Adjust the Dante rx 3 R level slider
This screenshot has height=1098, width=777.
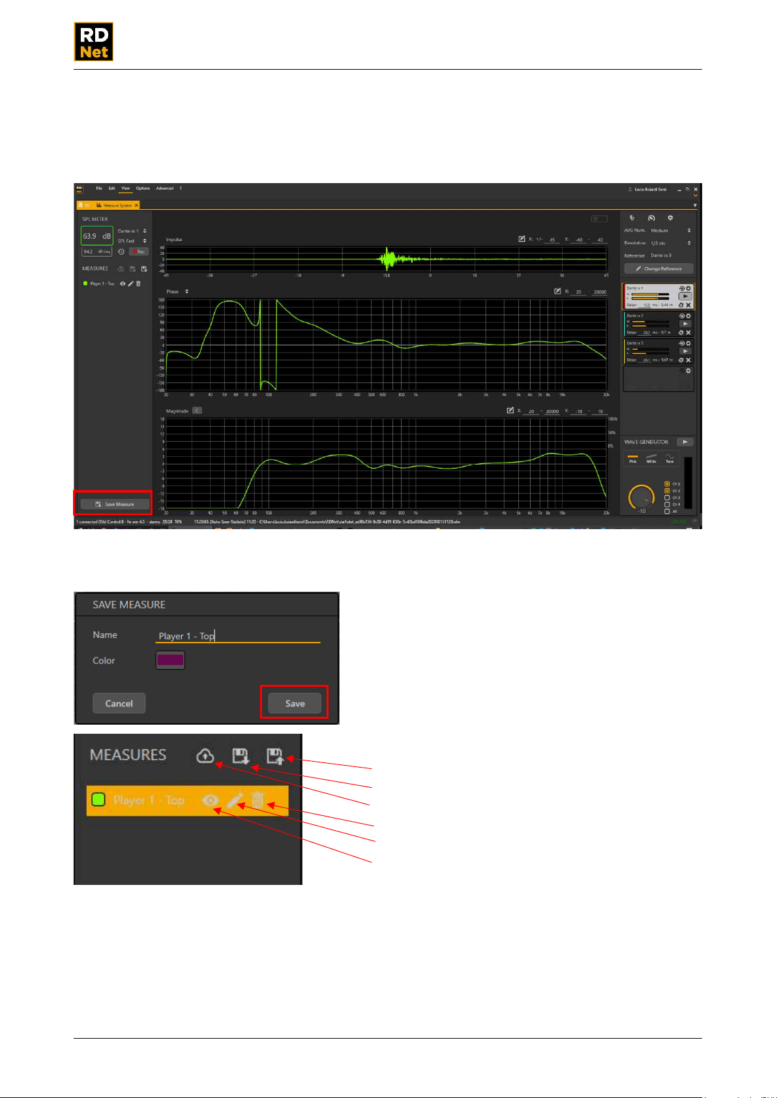(x=650, y=353)
